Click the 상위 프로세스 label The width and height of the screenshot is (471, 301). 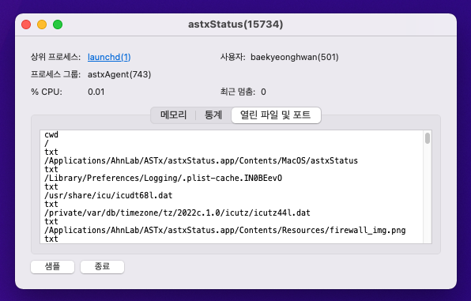click(x=55, y=57)
